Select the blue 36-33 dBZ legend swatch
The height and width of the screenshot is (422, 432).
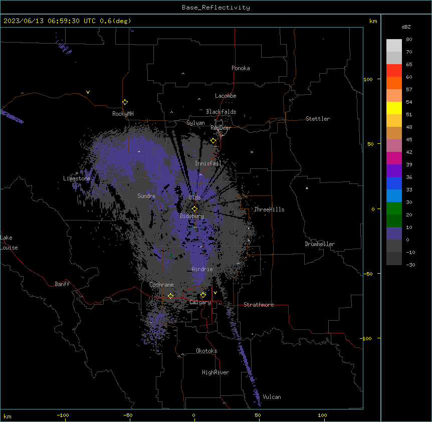(x=394, y=183)
